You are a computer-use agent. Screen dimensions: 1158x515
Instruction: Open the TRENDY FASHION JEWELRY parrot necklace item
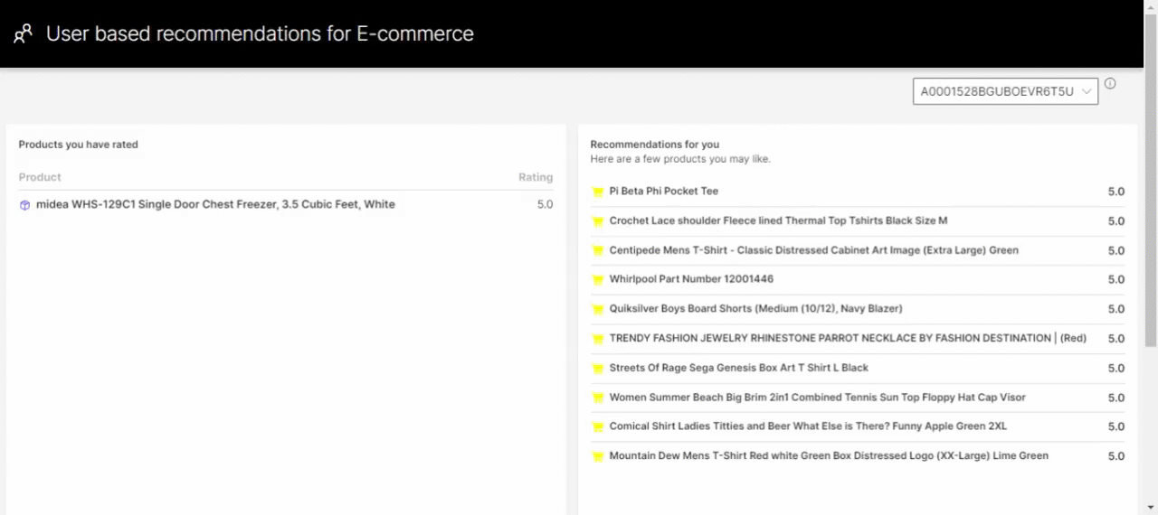[x=847, y=339]
